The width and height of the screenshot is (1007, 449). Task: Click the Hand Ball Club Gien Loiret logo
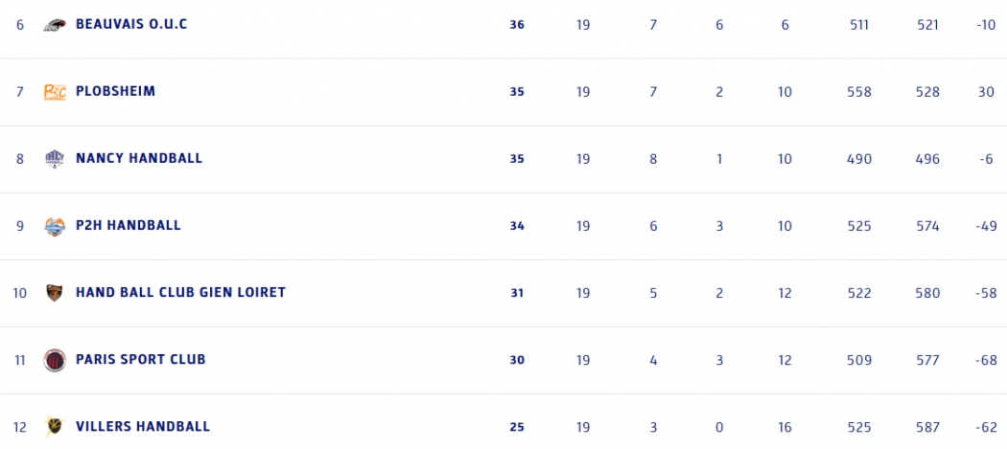tap(55, 293)
